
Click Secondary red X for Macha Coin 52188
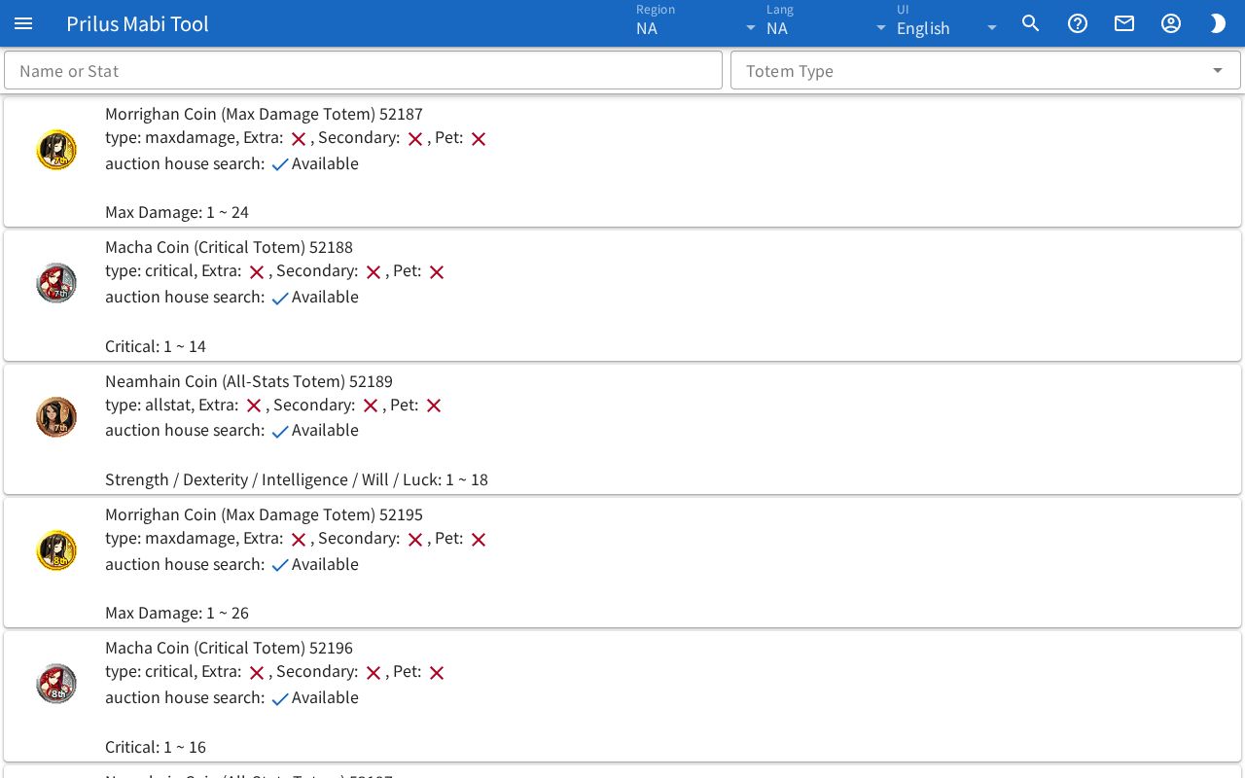click(373, 272)
